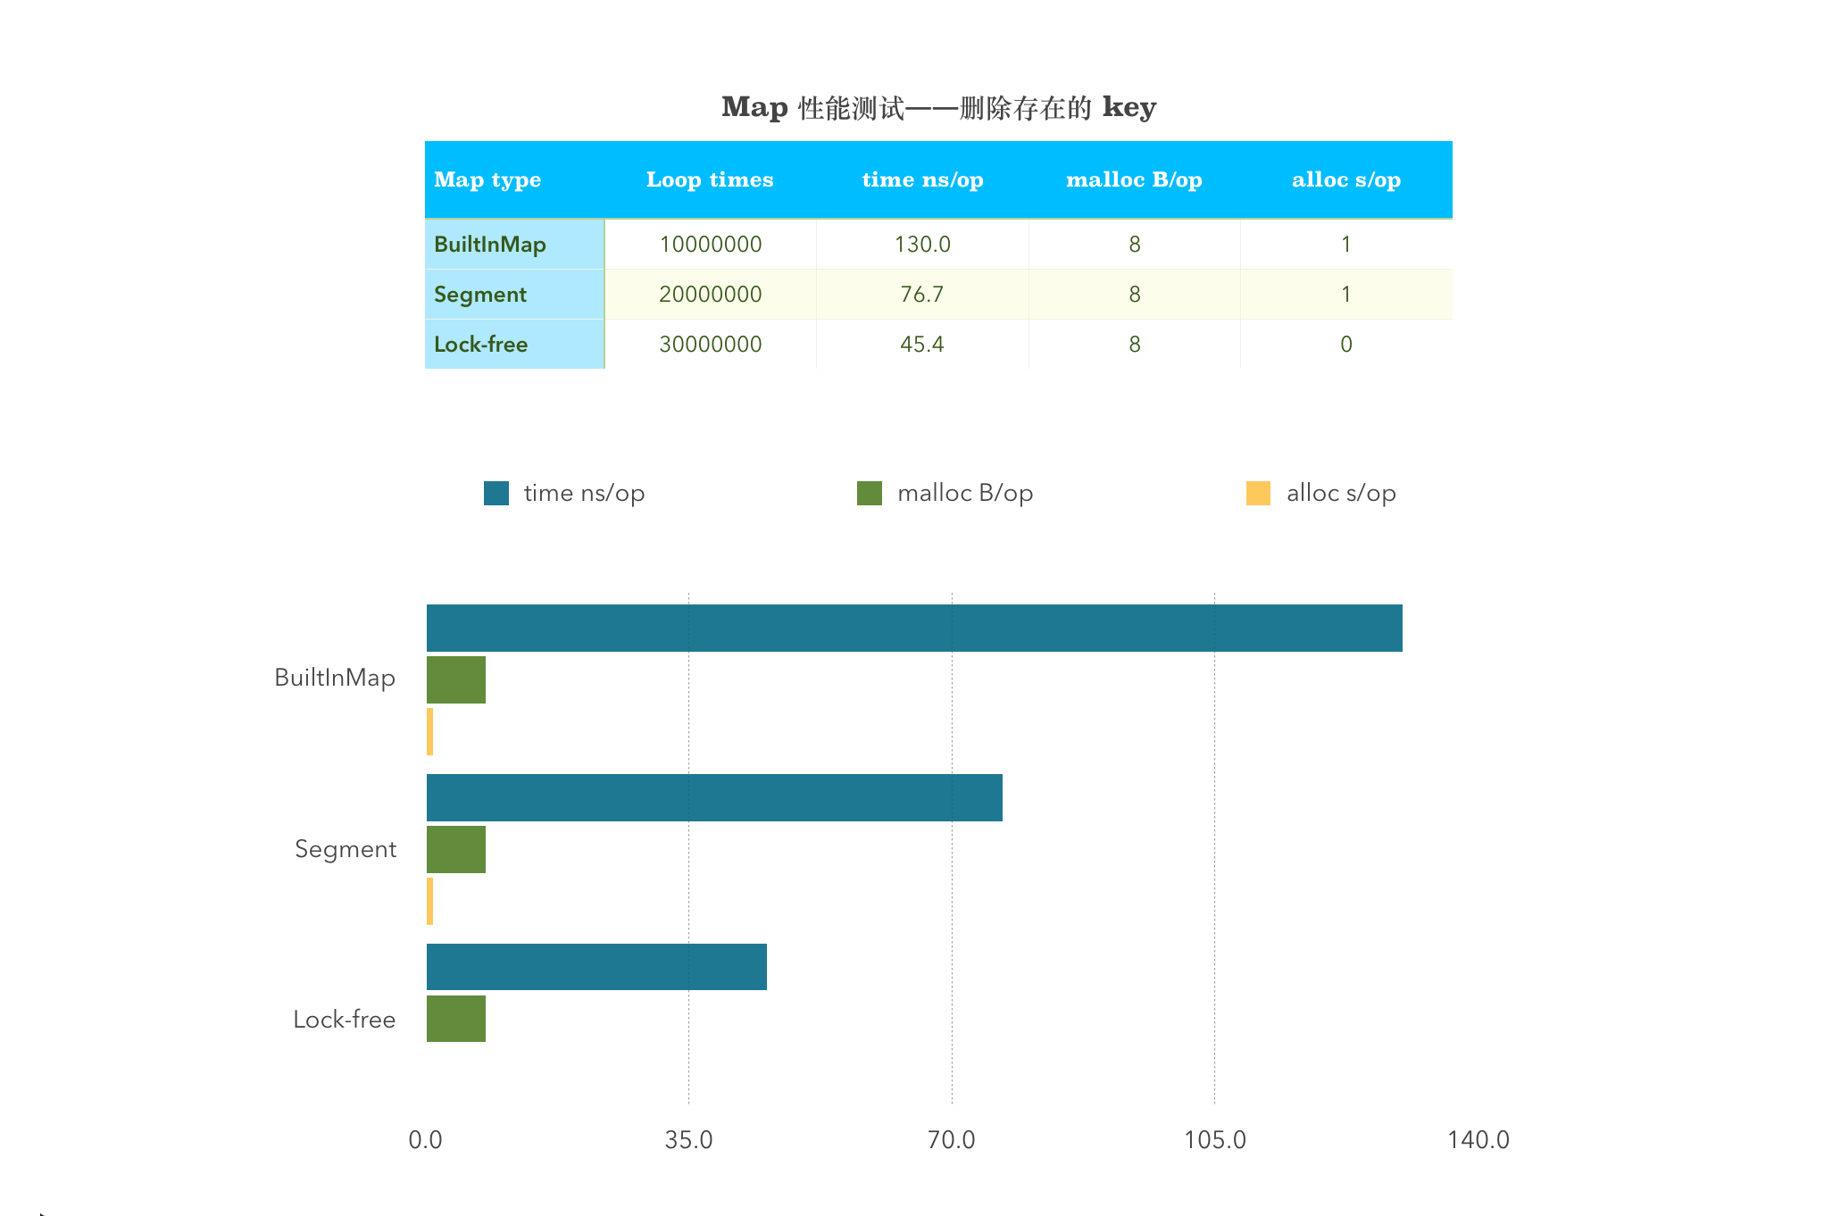
Task: Click the '140.0' x-axis tick label
Action: (1478, 1139)
